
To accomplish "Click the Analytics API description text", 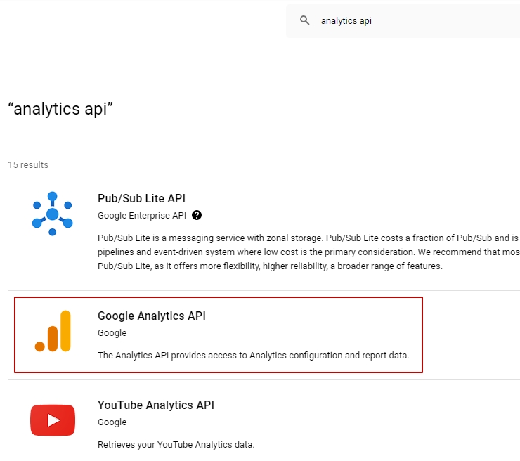I will [x=253, y=355].
